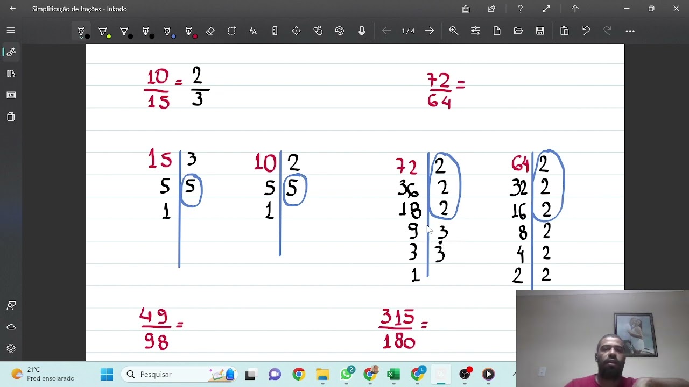Screen dimensions: 689x387
Task: Open the help question mark
Action: click(x=520, y=9)
